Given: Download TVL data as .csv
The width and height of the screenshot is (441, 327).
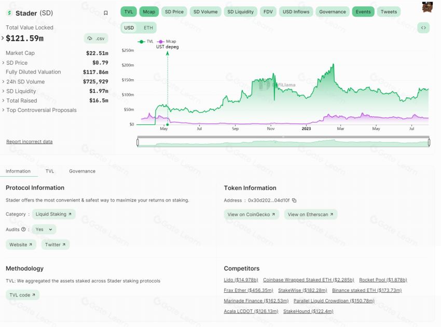Looking at the screenshot, I should click(96, 38).
